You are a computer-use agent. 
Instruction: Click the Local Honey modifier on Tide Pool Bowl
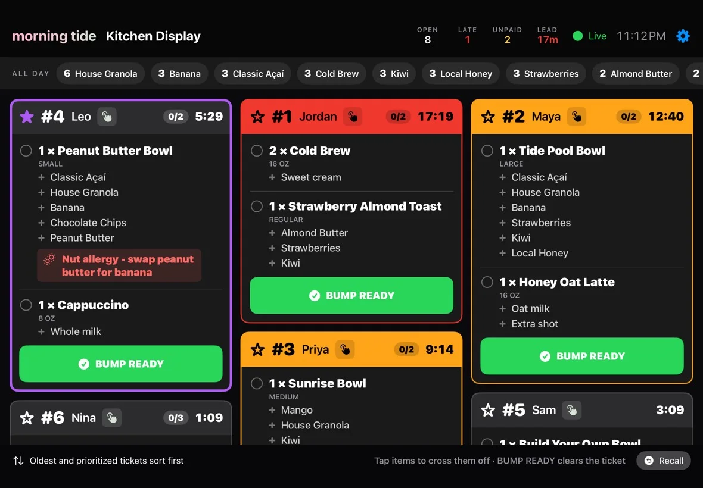click(540, 253)
